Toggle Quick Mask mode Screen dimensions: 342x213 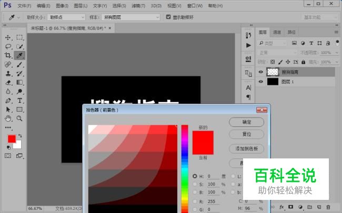pyautogui.click(x=8, y=156)
